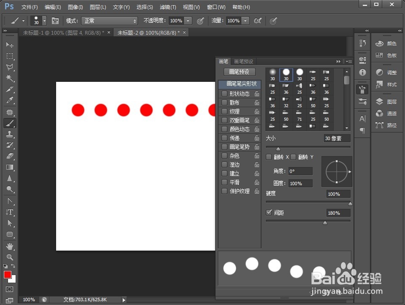Switch to the 未标题-1 document tab

[64, 33]
